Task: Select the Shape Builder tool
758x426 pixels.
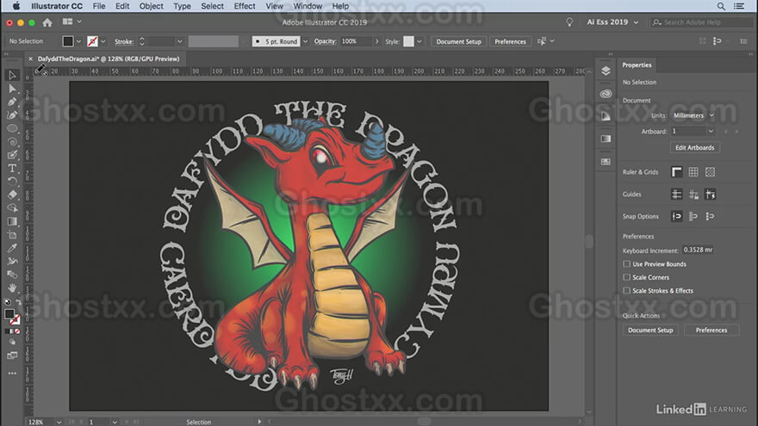Action: [12, 208]
